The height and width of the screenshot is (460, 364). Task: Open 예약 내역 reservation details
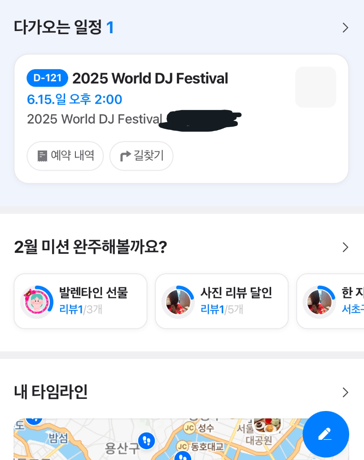point(66,156)
